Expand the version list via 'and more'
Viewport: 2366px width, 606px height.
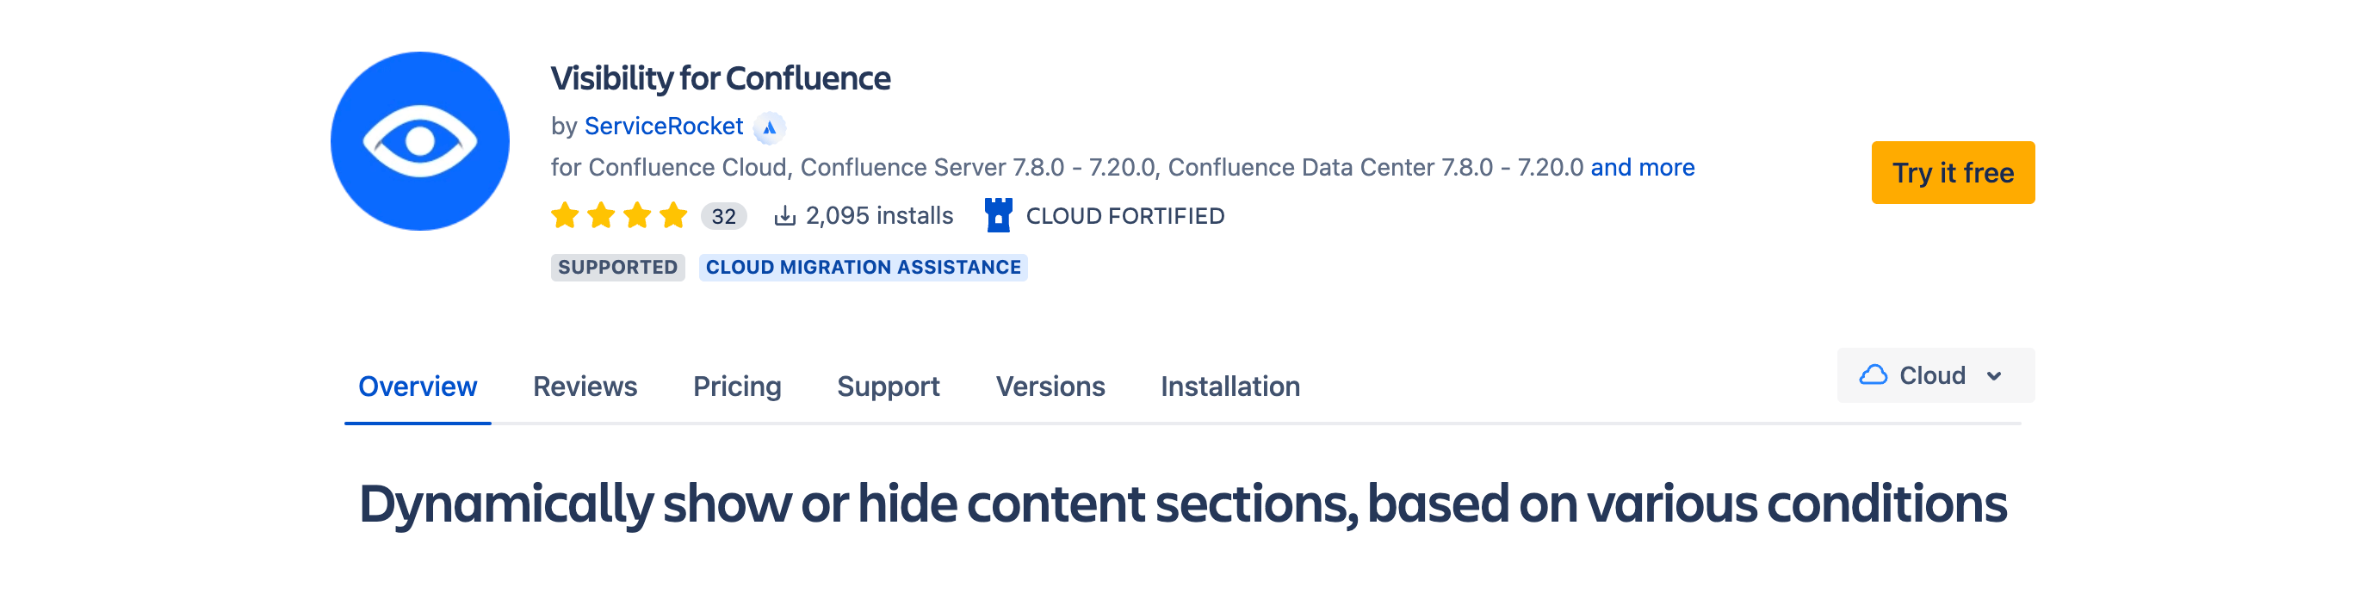[x=1643, y=167]
